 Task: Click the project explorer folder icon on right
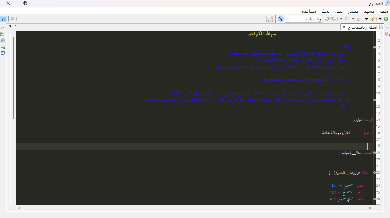[387, 34]
